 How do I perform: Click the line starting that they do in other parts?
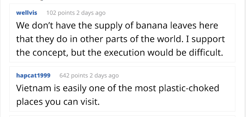tap(120, 39)
